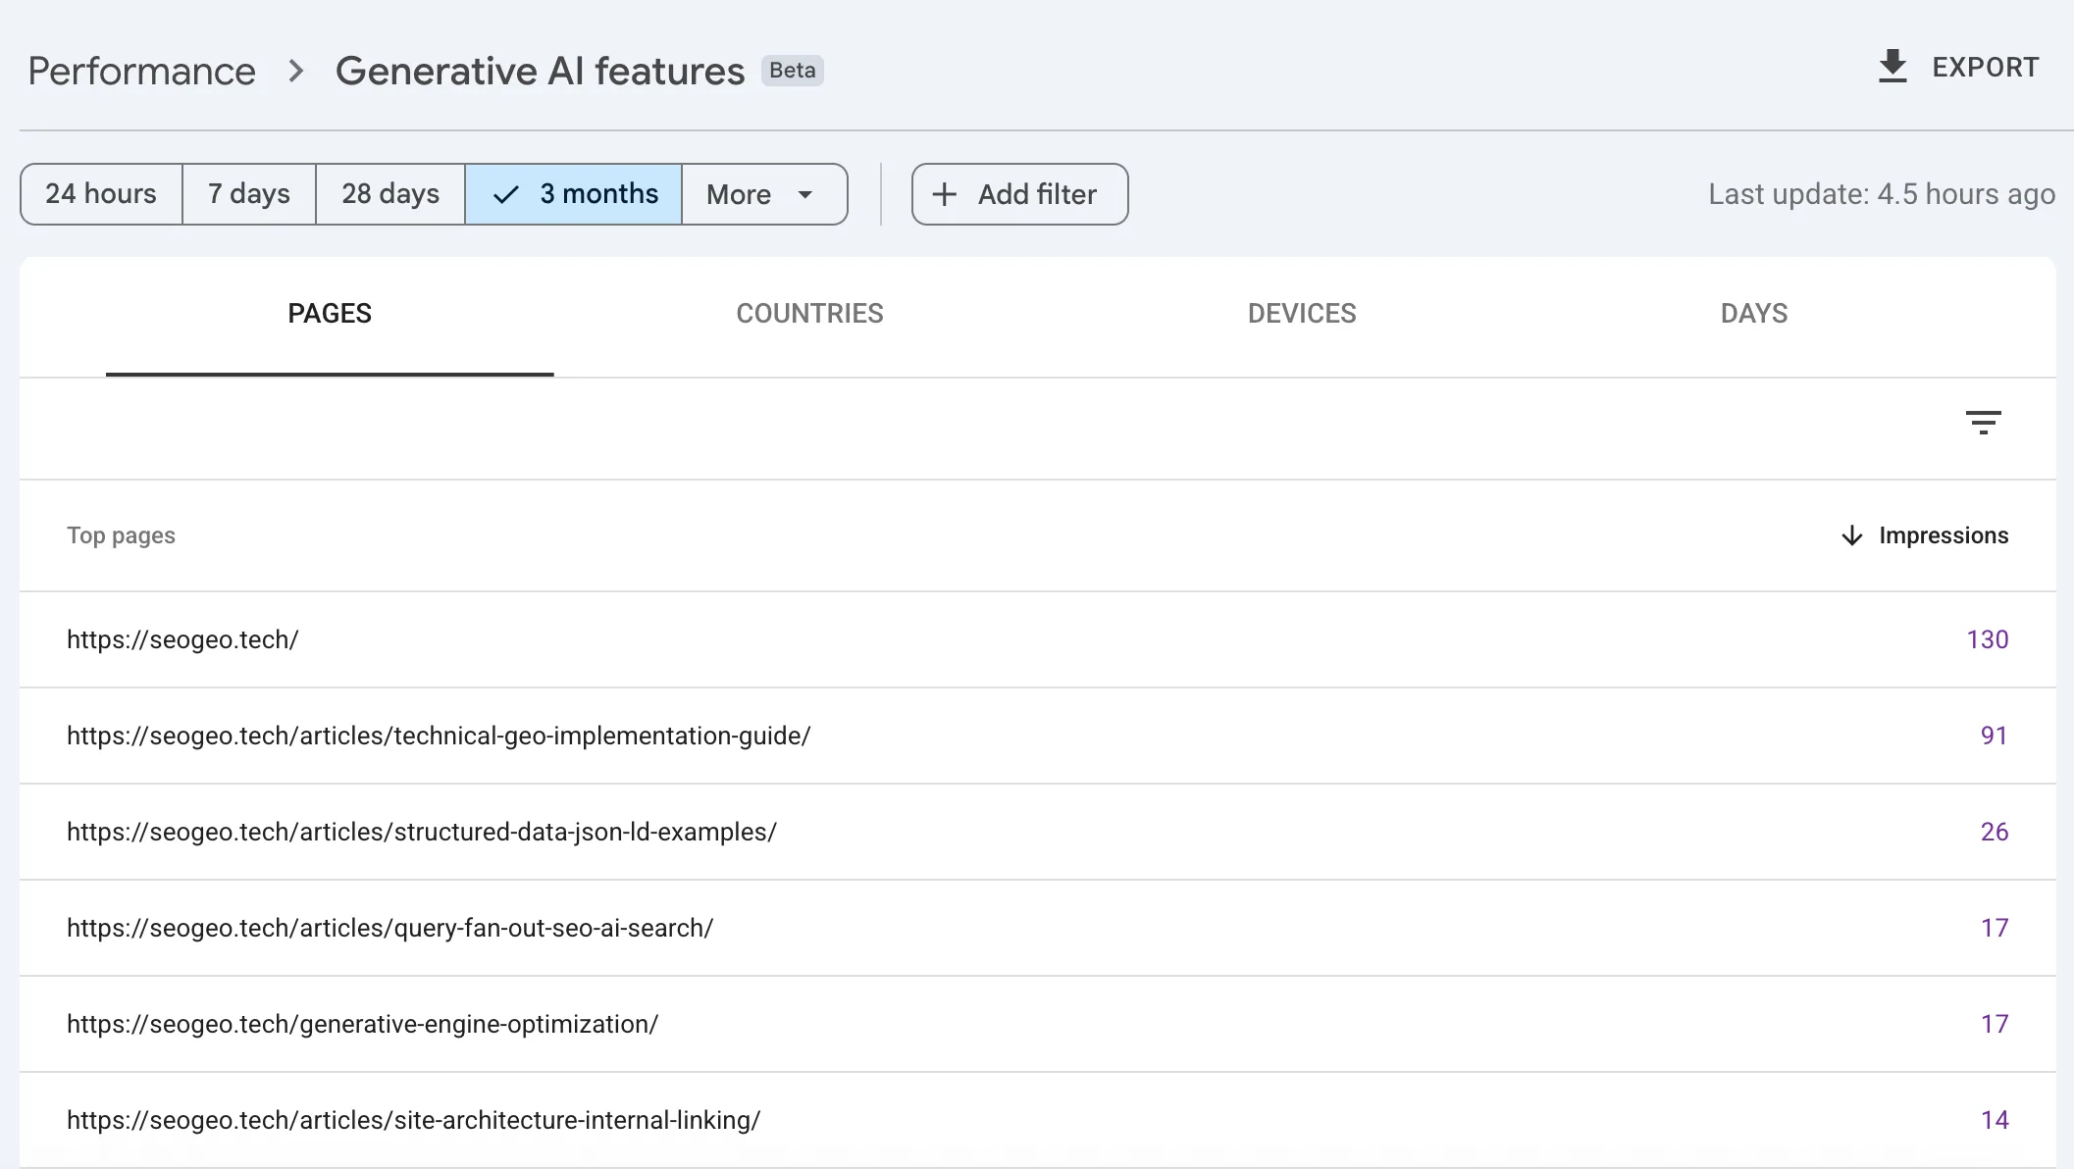2074x1169 pixels.
Task: Select the 28 days date range
Action: 390,194
